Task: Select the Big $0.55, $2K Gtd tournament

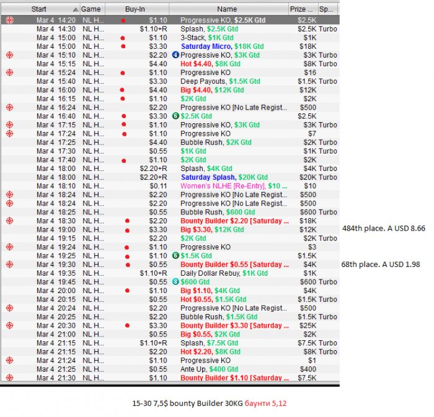Action: click(x=170, y=334)
